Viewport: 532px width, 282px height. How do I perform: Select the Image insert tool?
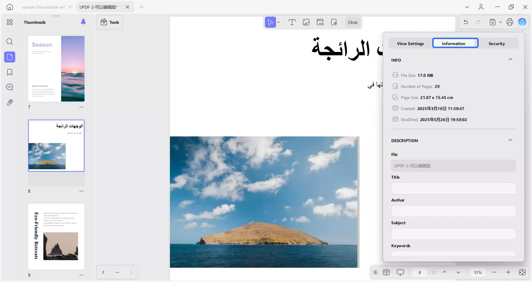[306, 22]
